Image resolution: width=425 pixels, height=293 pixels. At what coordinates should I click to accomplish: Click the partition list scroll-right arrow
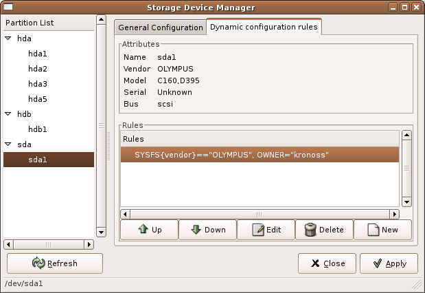point(89,244)
